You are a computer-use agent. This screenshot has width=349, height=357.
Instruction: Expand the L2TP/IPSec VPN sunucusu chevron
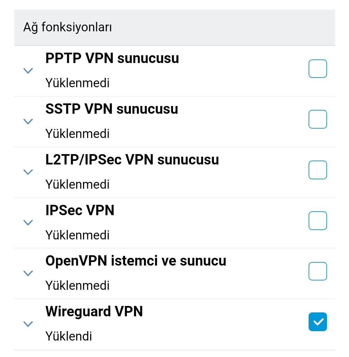28,172
